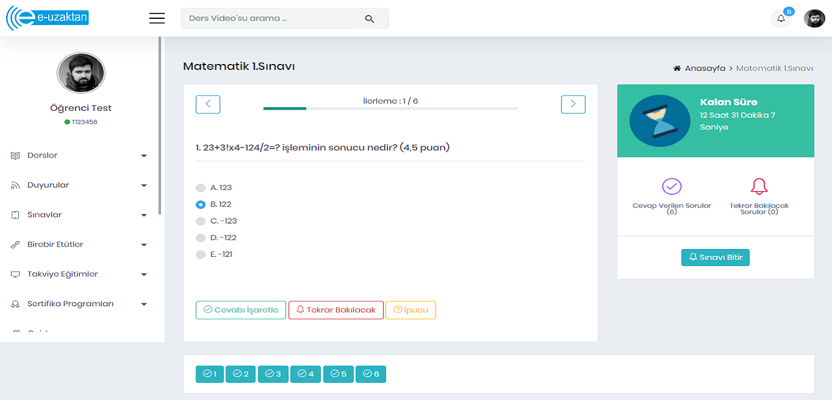Click the exam progress bar
832x400 pixels.
click(x=390, y=108)
